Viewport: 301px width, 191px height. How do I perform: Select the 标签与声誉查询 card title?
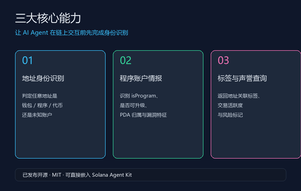[242, 78]
